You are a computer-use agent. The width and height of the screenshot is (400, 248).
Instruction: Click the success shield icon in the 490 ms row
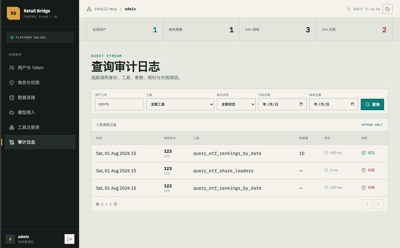coord(363,153)
